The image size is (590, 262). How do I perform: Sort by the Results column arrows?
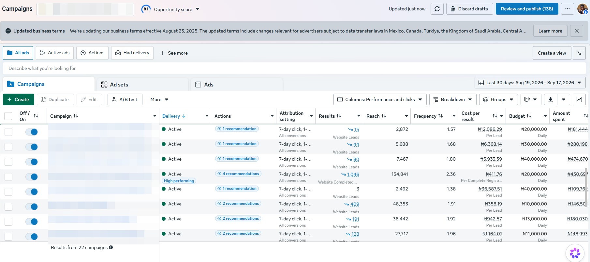[339, 116]
